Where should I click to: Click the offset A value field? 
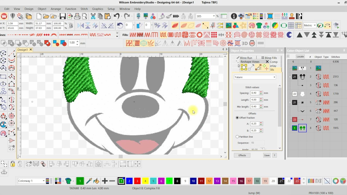pos(255,124)
